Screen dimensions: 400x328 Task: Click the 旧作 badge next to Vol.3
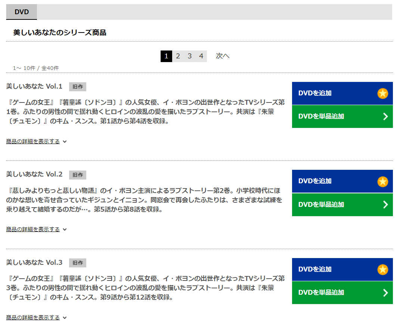coord(78,263)
